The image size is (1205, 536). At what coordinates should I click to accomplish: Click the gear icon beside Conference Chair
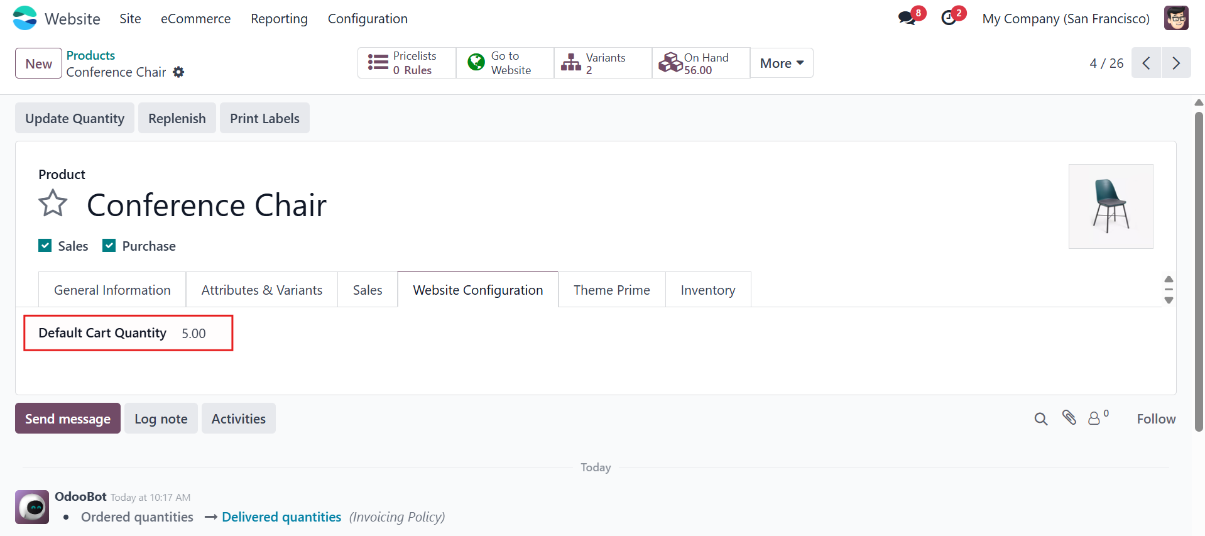tap(178, 72)
